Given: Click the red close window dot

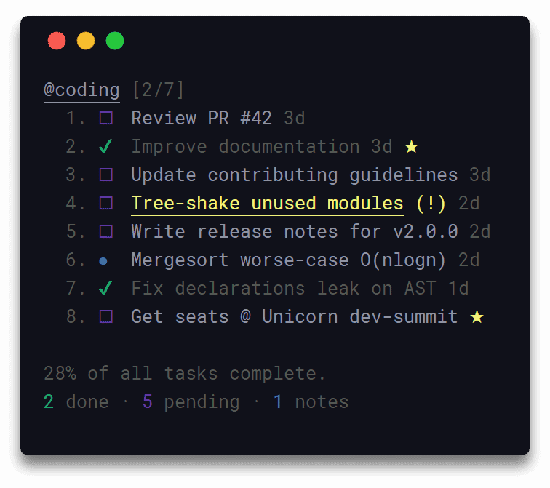Looking at the screenshot, I should click(57, 41).
